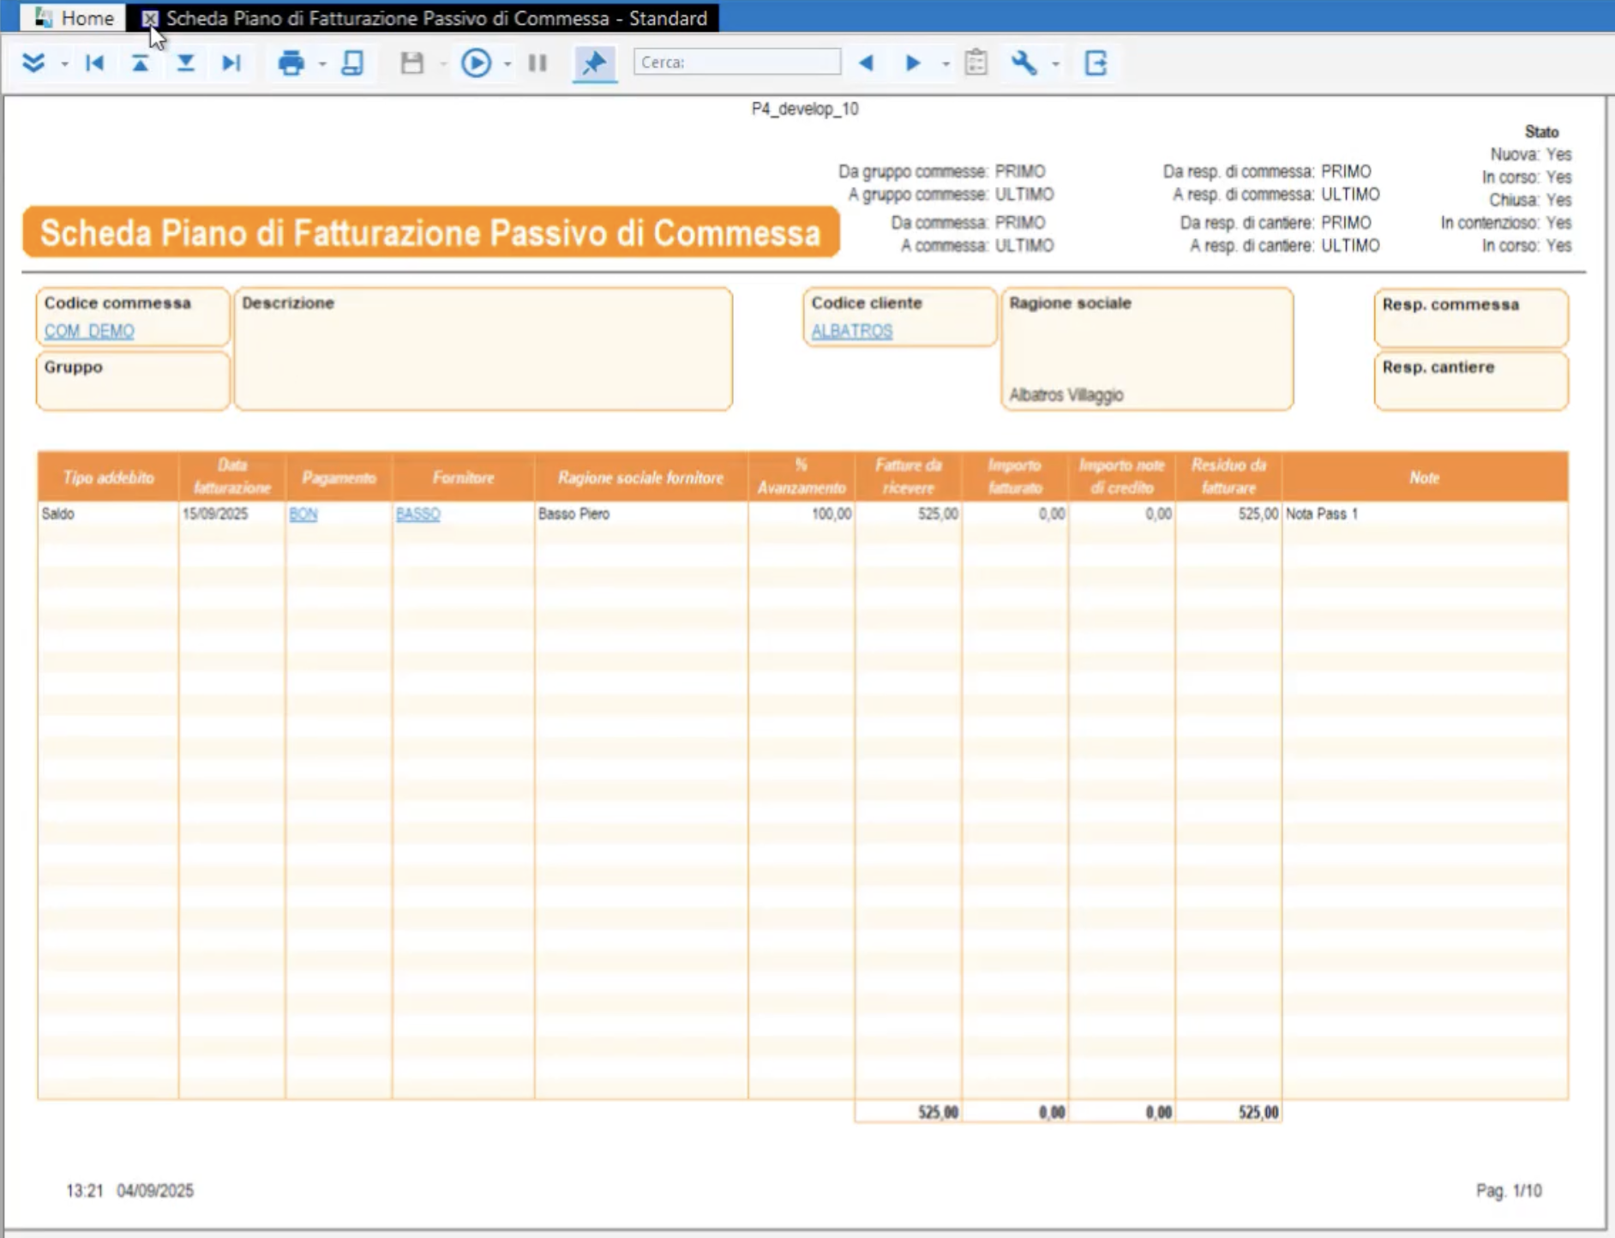The height and width of the screenshot is (1238, 1615).
Task: Pause report execution
Action: [537, 63]
